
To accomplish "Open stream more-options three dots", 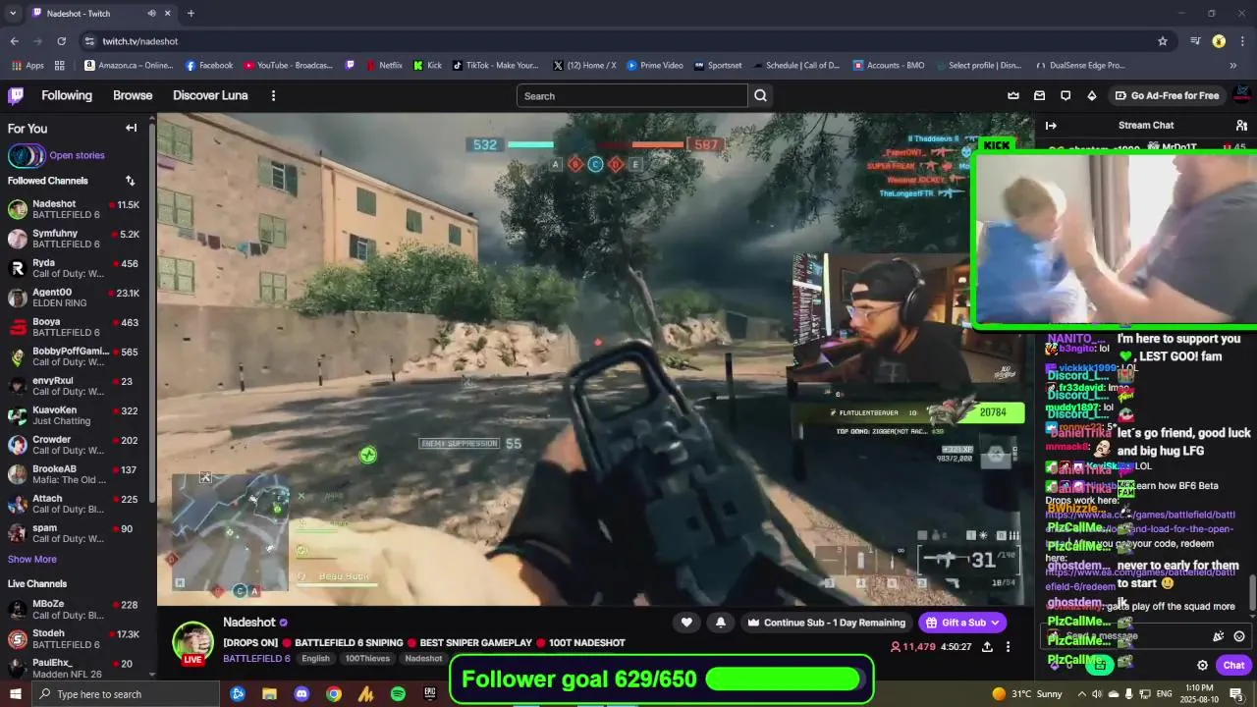I will pos(1008,647).
